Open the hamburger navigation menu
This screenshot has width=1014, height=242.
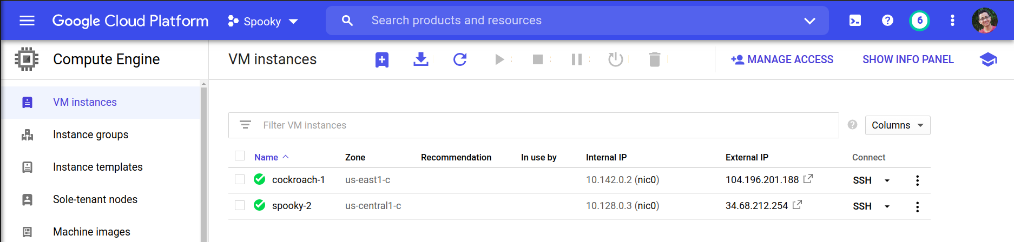tap(27, 21)
